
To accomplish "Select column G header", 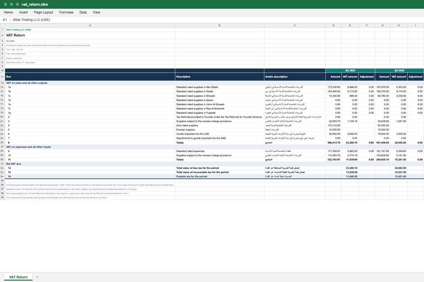I will (382, 25).
